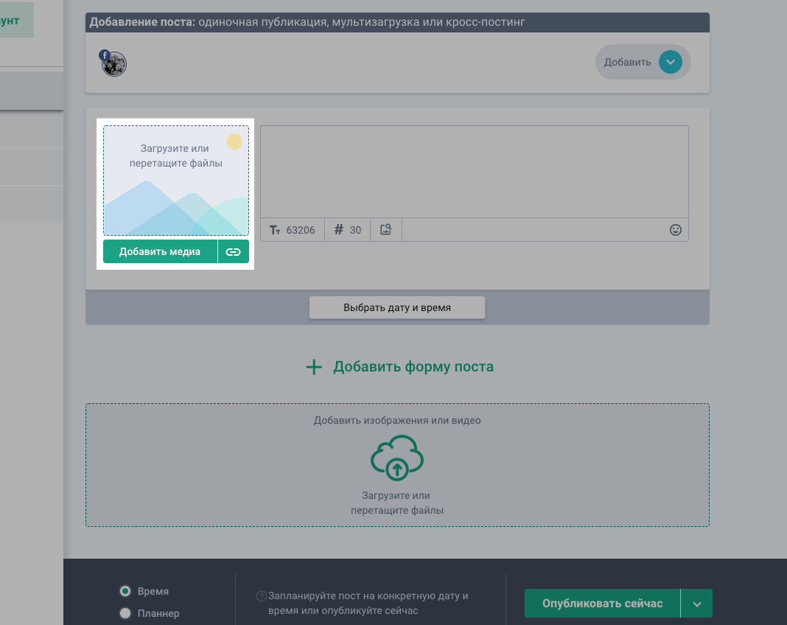Click the Facebook account avatar
The width and height of the screenshot is (787, 625).
(x=113, y=63)
